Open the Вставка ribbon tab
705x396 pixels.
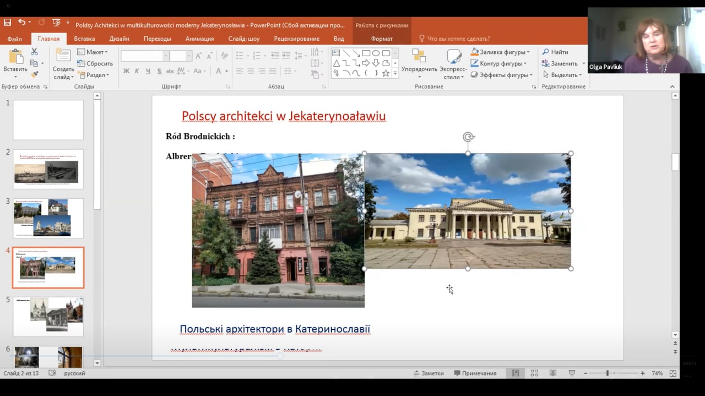pos(84,39)
